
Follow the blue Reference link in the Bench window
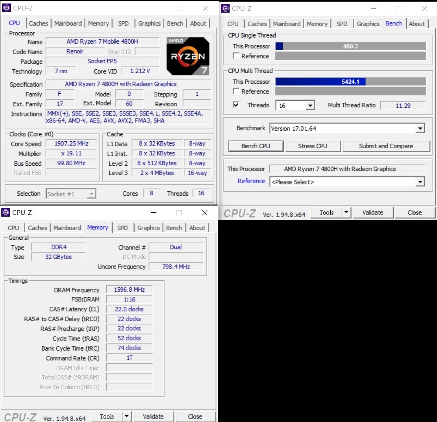[251, 181]
